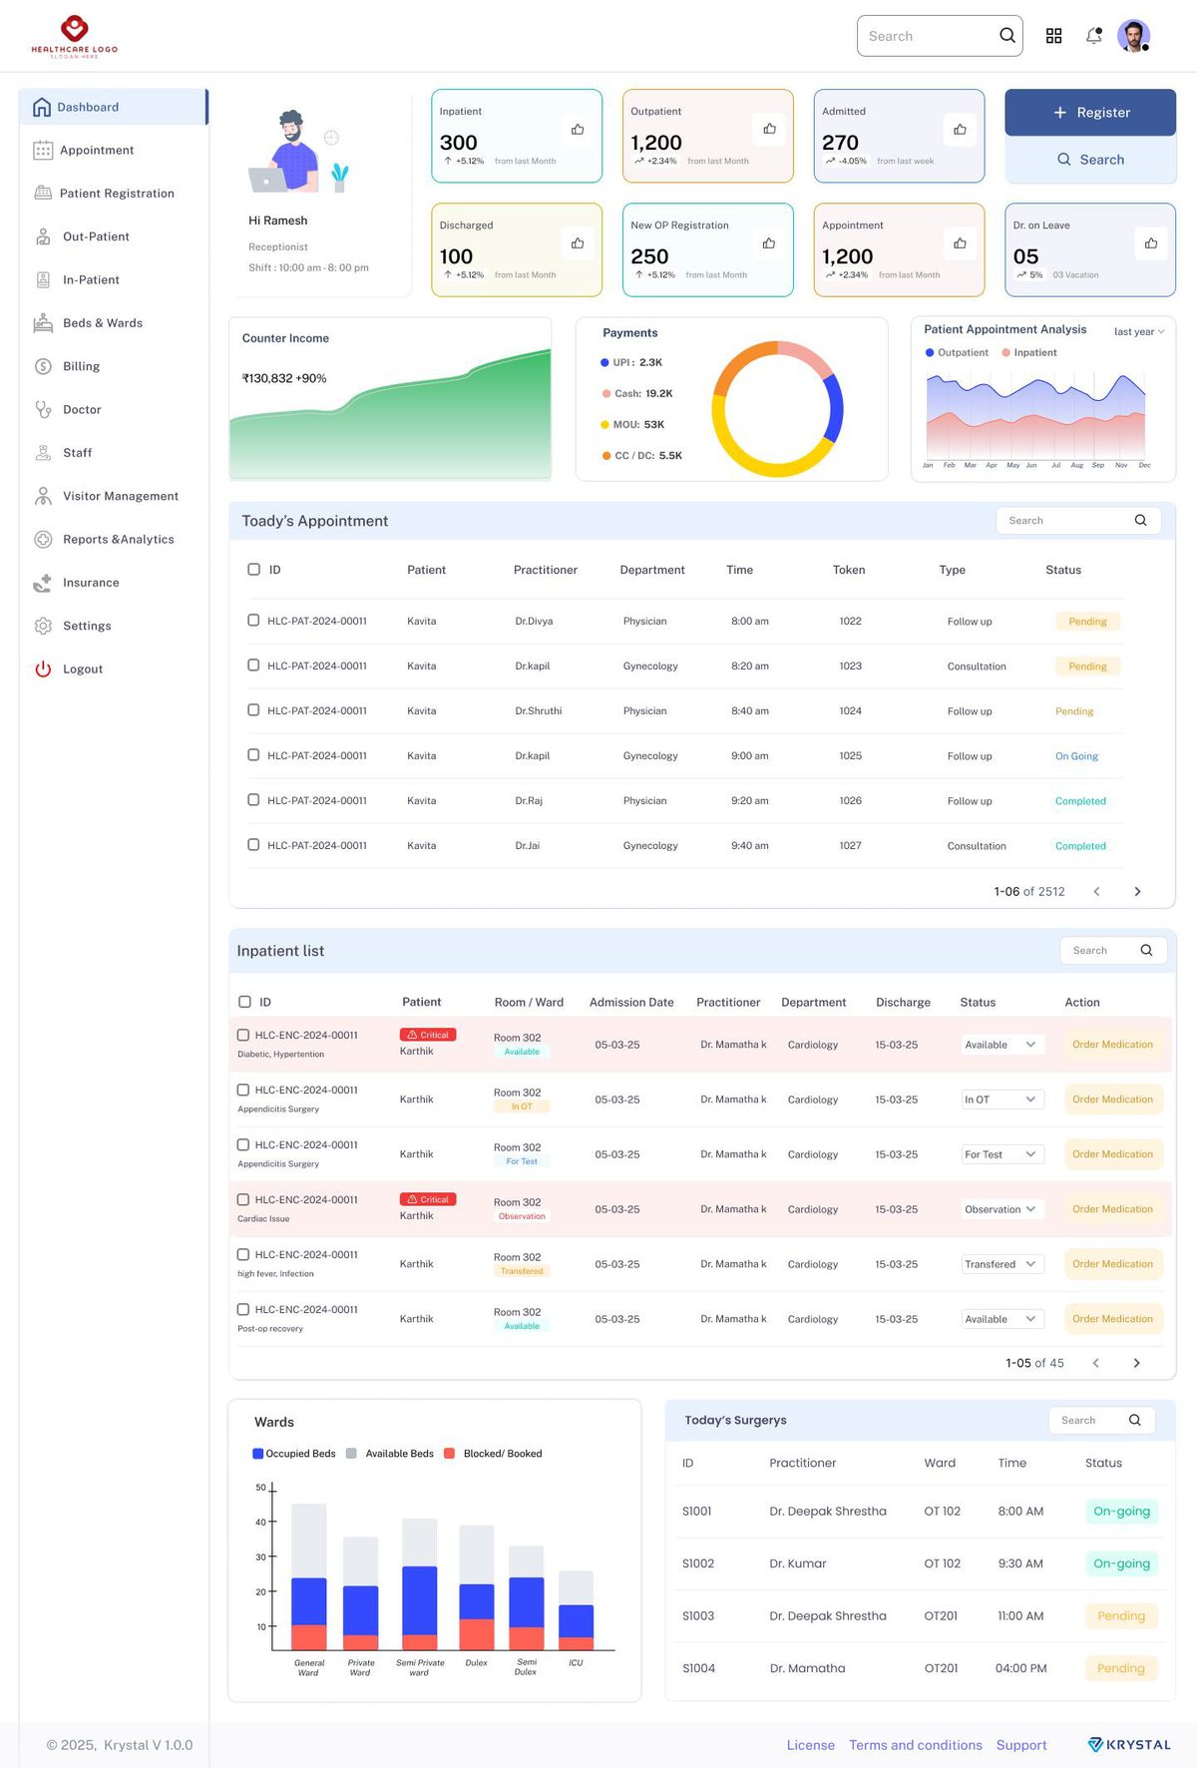Open the 'For Test' status dropdown
The image size is (1197, 1768).
1002,1154
